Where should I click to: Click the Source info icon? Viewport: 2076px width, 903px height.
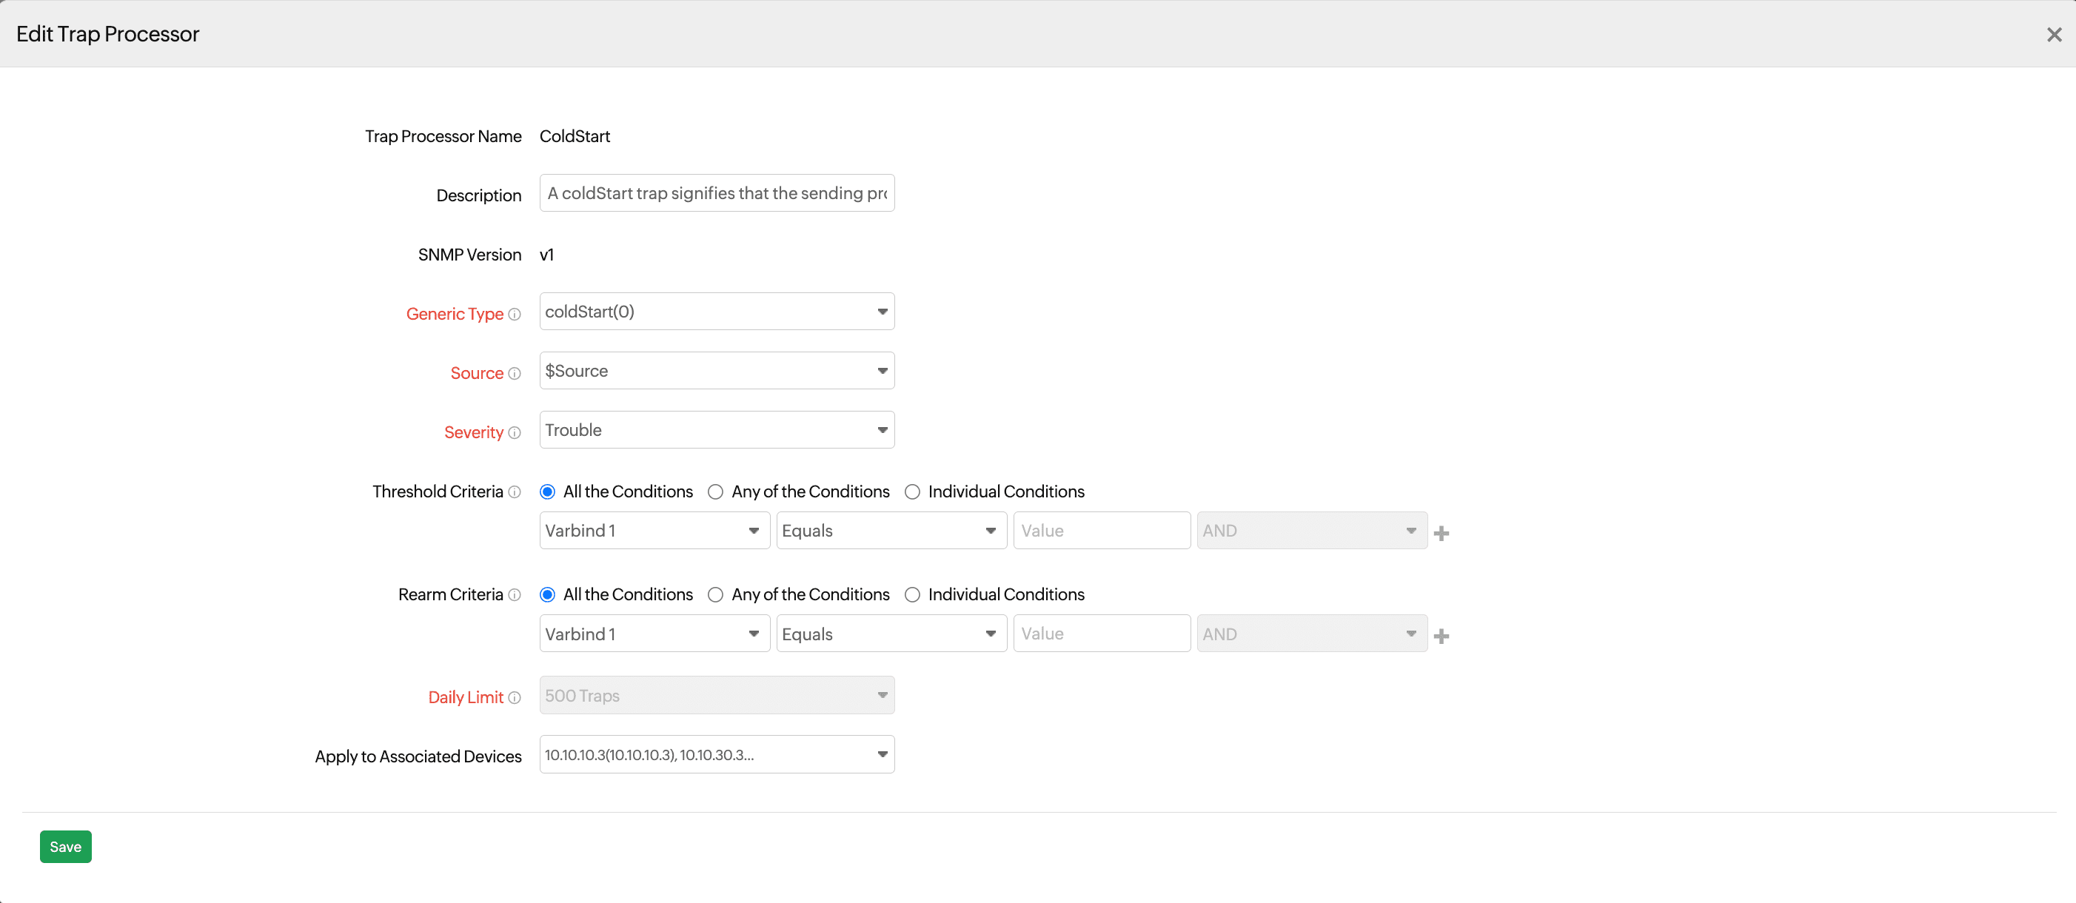(x=517, y=374)
